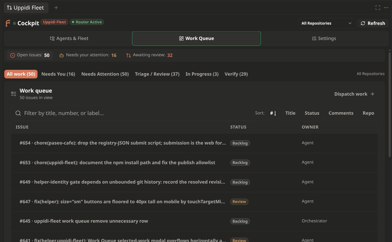The width and height of the screenshot is (392, 242).
Task: Click the Cockpit logo icon
Action: [x=8, y=23]
